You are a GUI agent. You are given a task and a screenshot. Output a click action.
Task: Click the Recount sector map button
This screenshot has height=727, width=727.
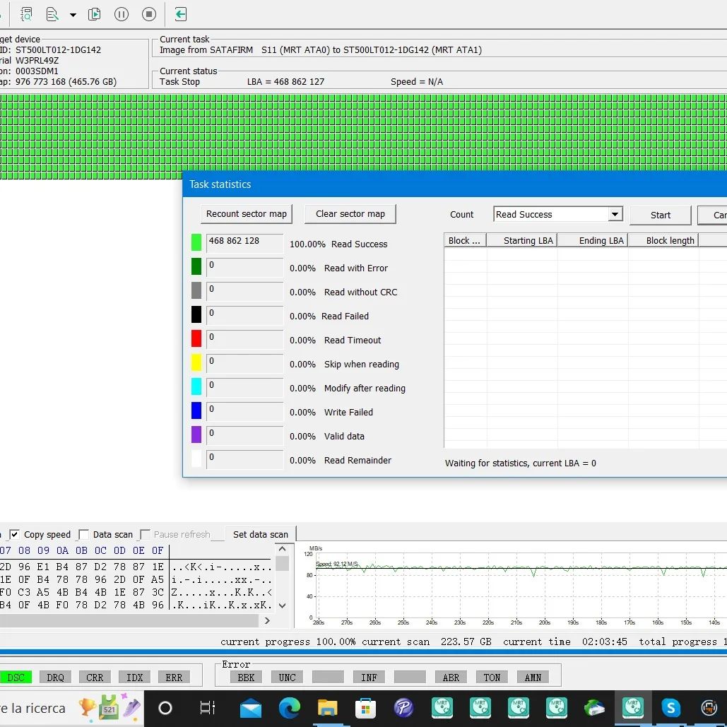click(x=246, y=214)
